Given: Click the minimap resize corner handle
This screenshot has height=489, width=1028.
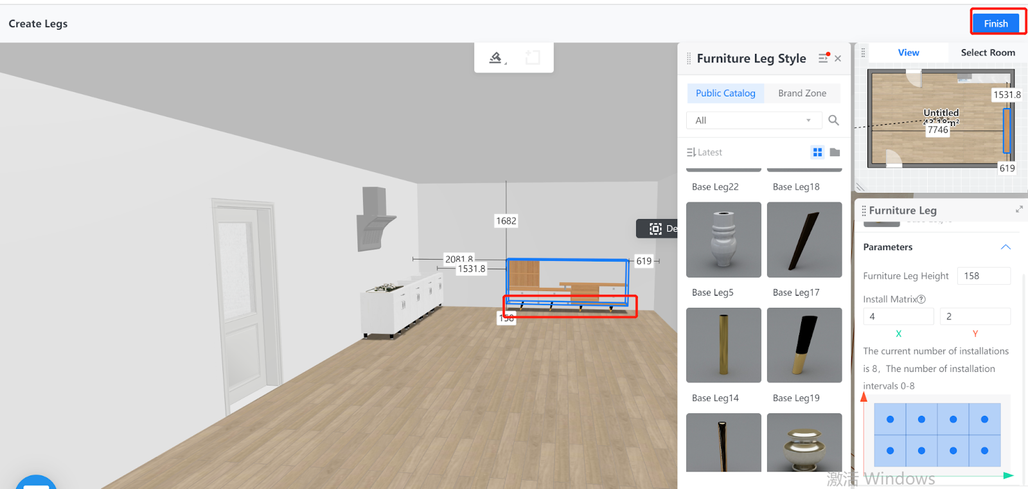Looking at the screenshot, I should click(x=860, y=187).
